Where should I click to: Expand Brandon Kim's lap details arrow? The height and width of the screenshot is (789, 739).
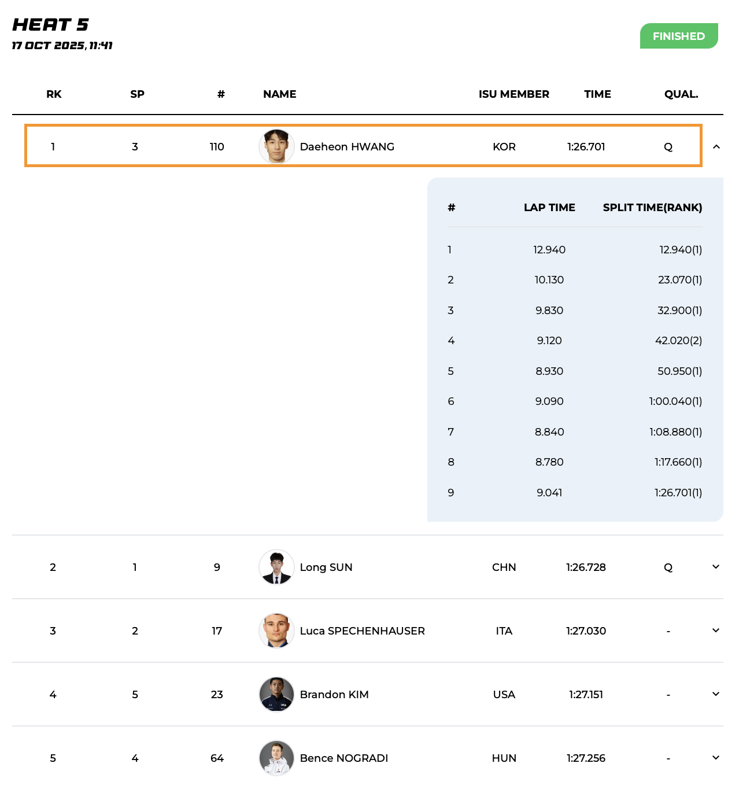click(x=716, y=694)
